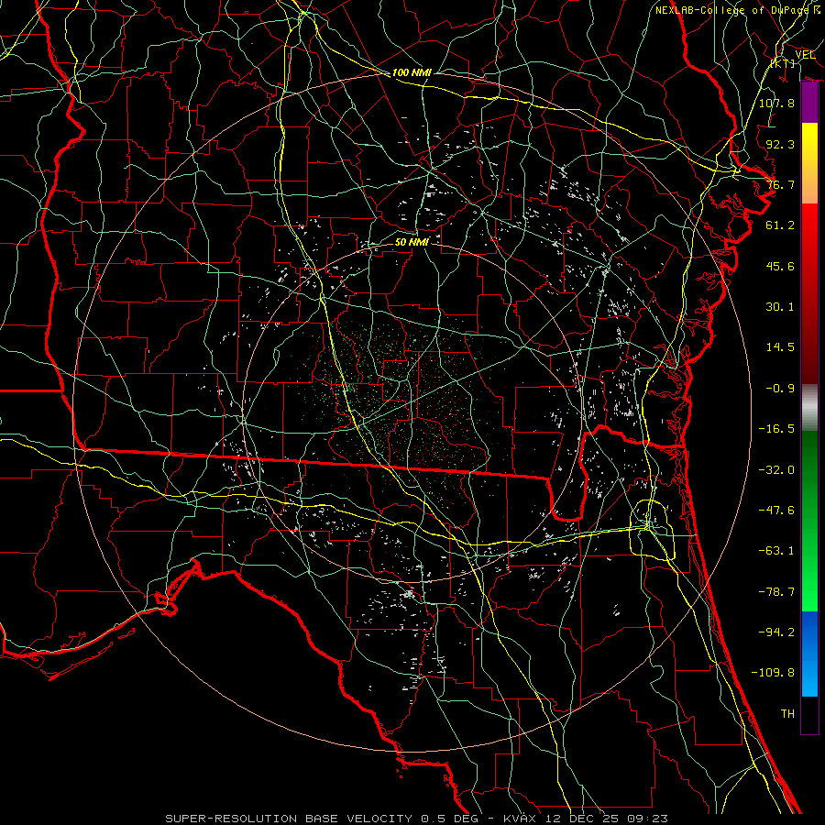Click the 45.6 value on the velocity scale
Screen dimensions: 825x825
tap(780, 266)
